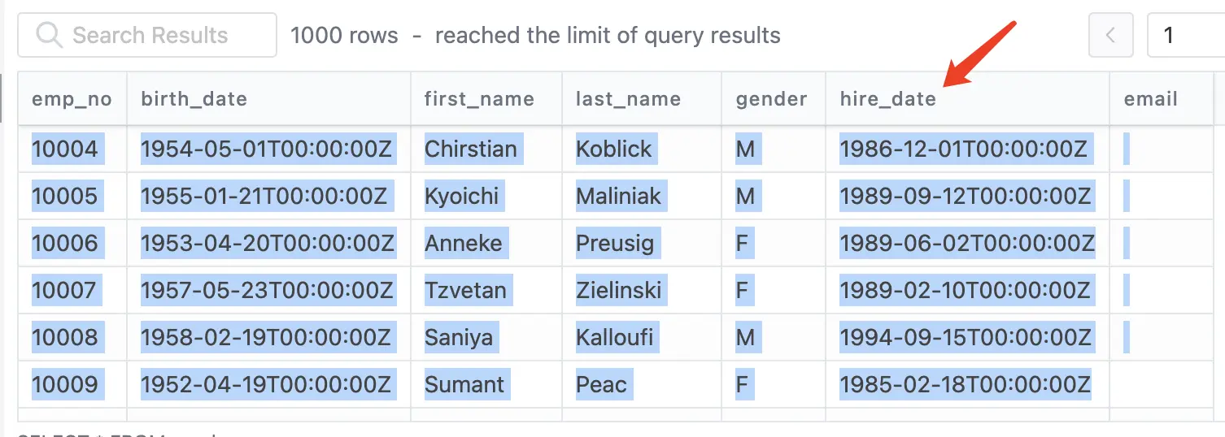Select the last name Maliniak cell

pos(642,196)
